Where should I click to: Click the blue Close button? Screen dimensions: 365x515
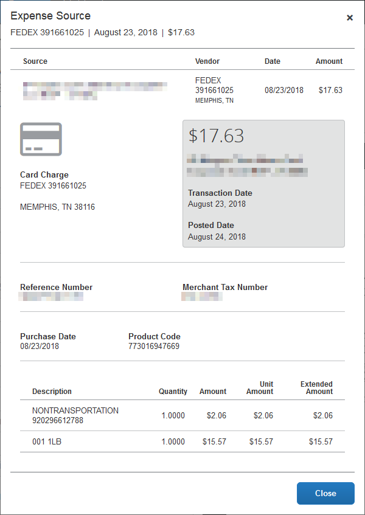325,493
